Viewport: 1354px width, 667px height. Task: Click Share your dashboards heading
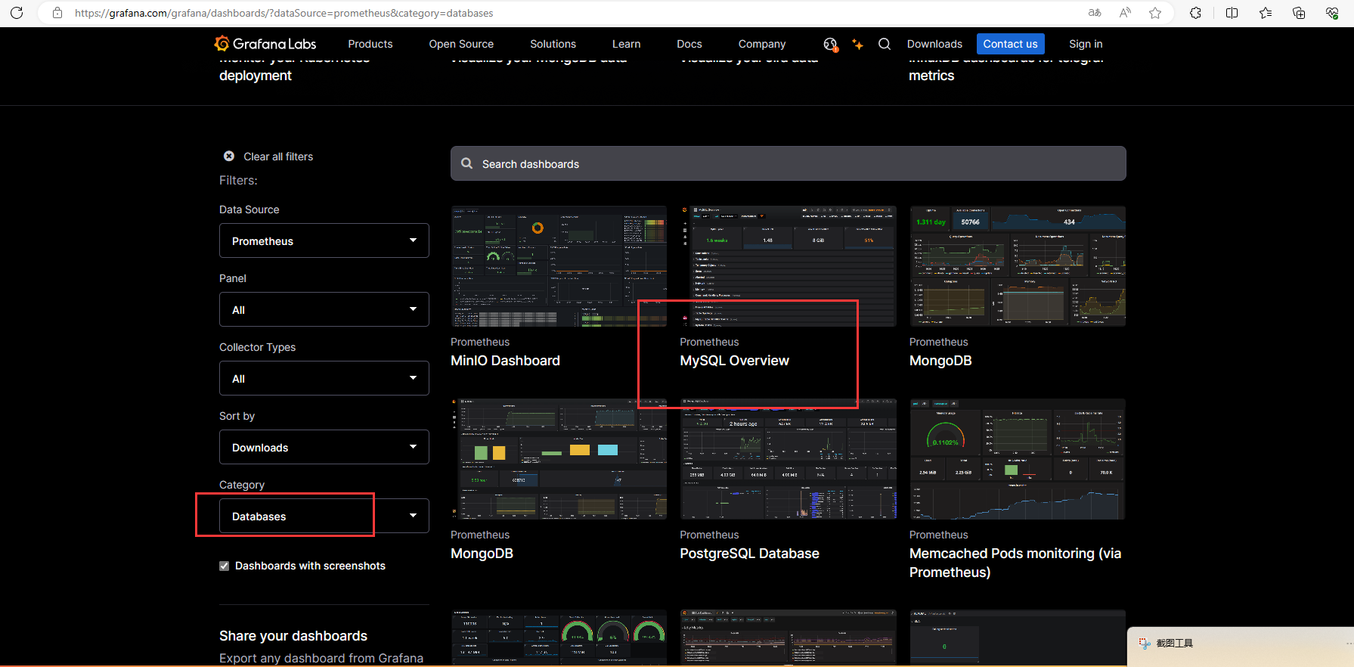pos(293,636)
